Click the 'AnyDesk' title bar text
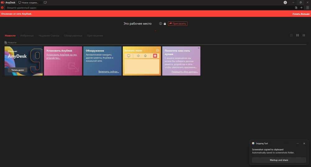This screenshot has width=311, height=167. pos(10,2)
